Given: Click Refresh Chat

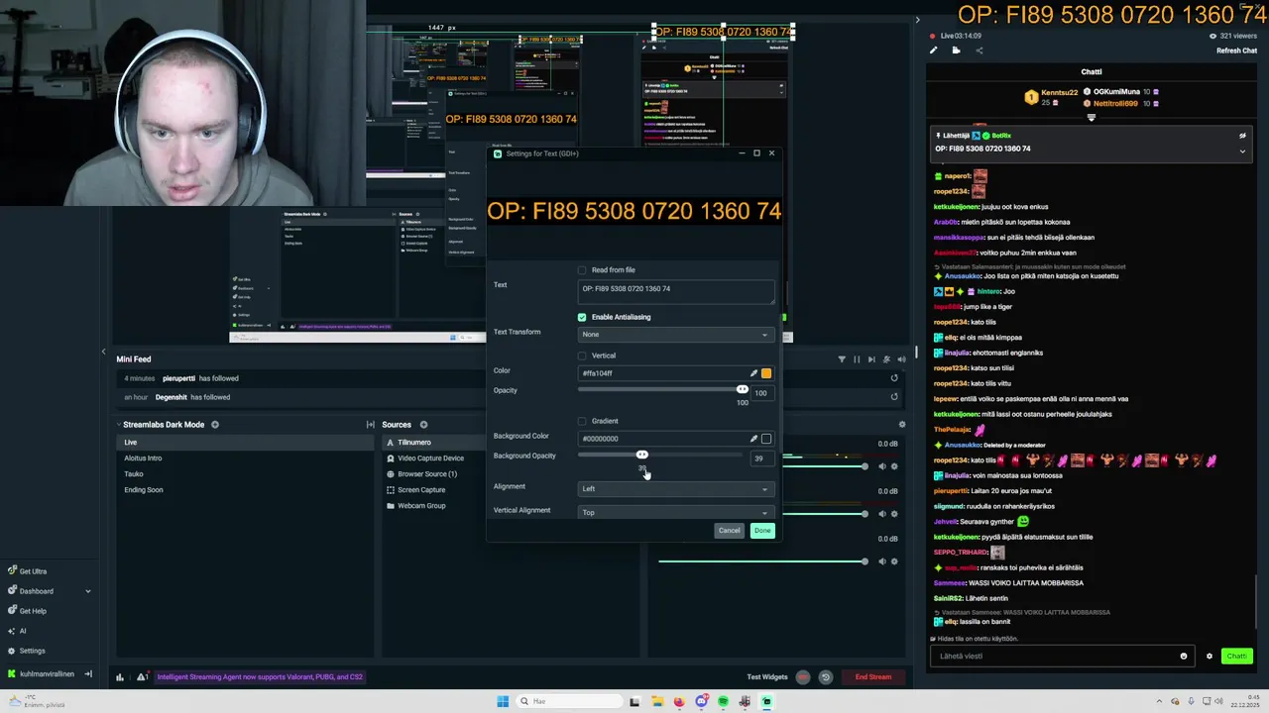Looking at the screenshot, I should click(1236, 51).
